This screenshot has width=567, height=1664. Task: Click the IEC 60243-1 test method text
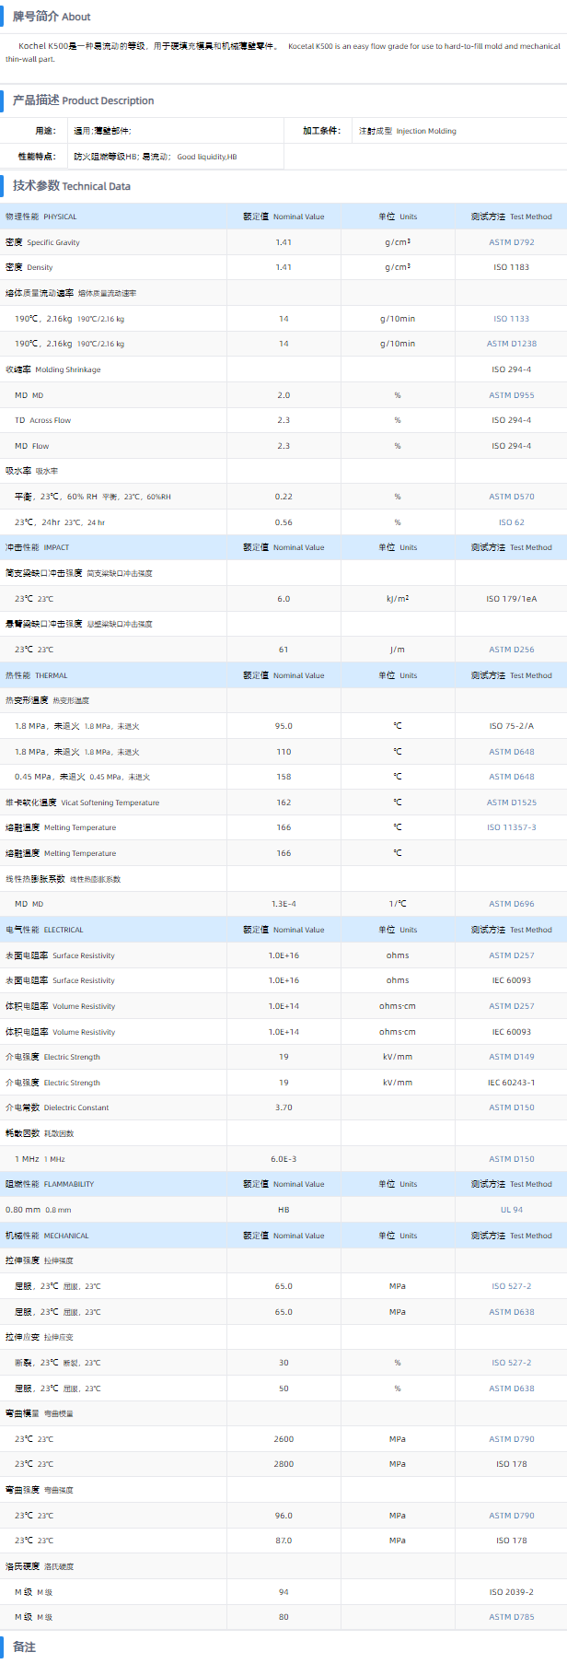click(x=511, y=1083)
